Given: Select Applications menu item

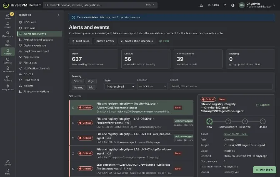Looking at the screenshot, I should point(40,57).
